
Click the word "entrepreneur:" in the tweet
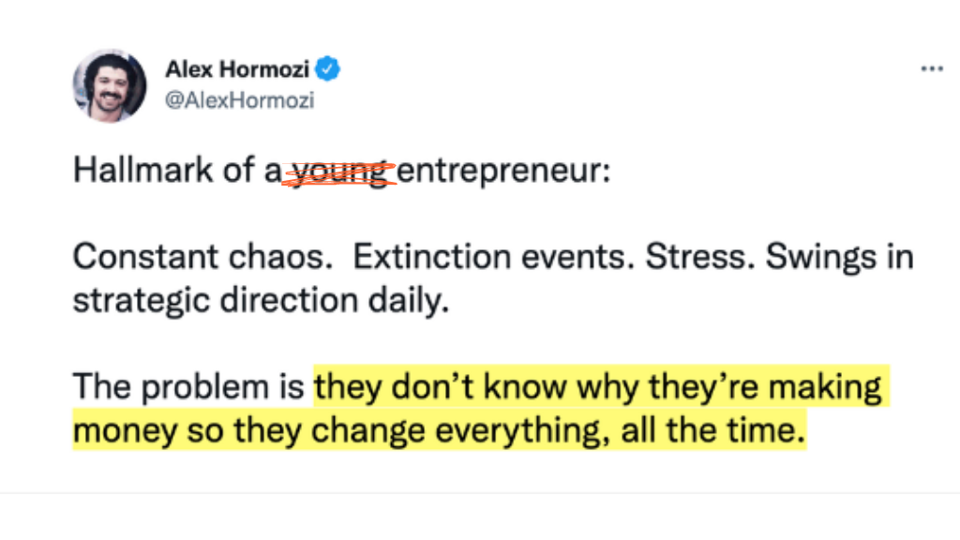(x=503, y=172)
